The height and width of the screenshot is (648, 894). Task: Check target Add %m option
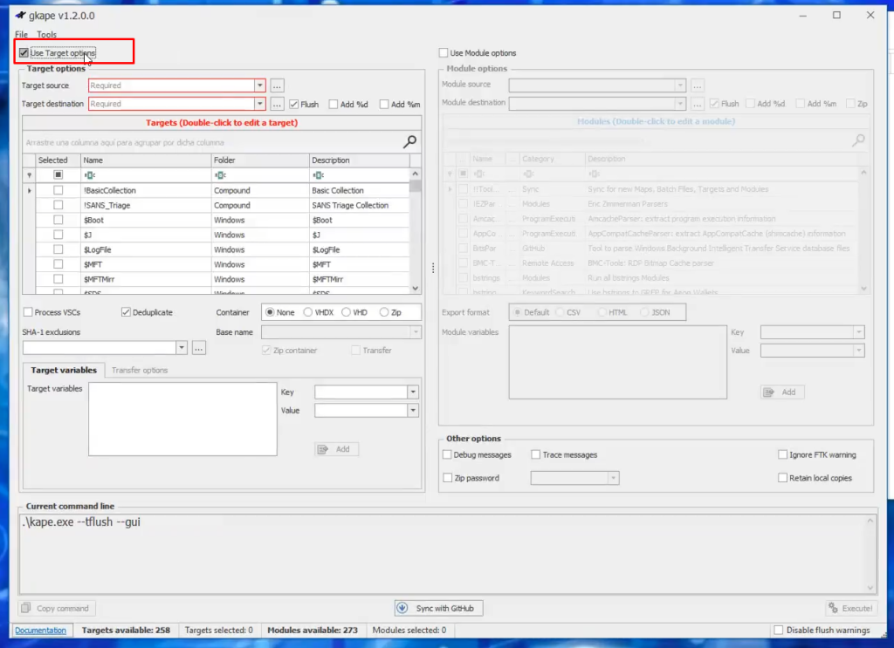tap(384, 104)
